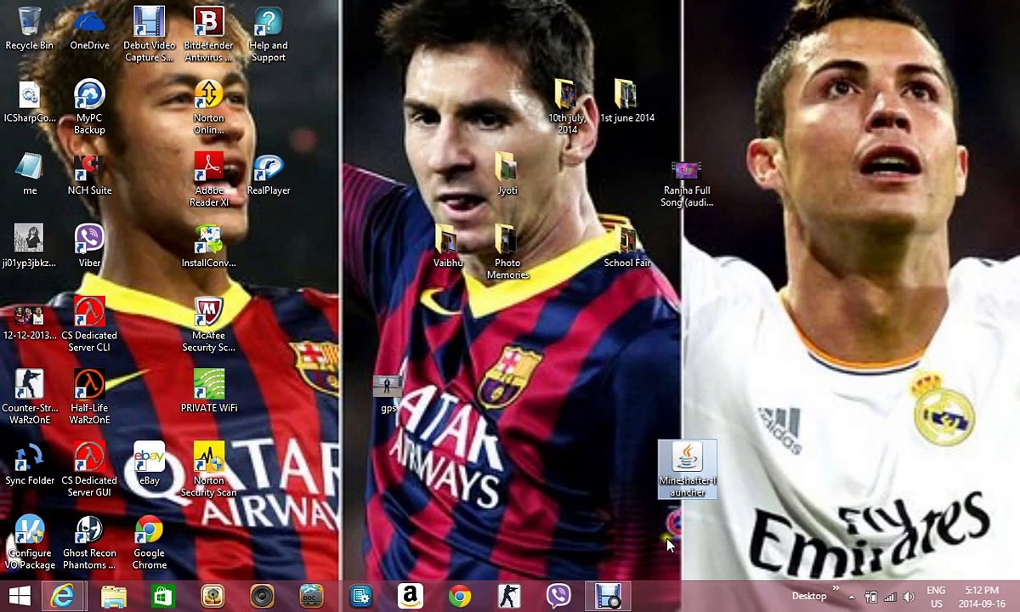Open the '10th july 2014' folder

point(567,107)
